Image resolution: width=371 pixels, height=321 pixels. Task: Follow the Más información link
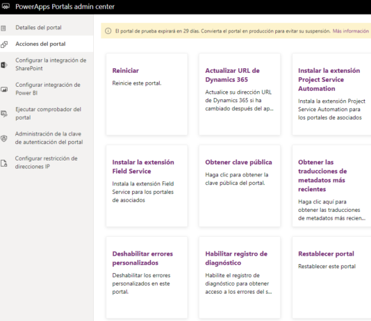[350, 31]
